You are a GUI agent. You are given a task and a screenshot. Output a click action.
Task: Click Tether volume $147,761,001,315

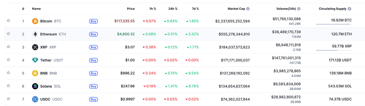click(286, 58)
